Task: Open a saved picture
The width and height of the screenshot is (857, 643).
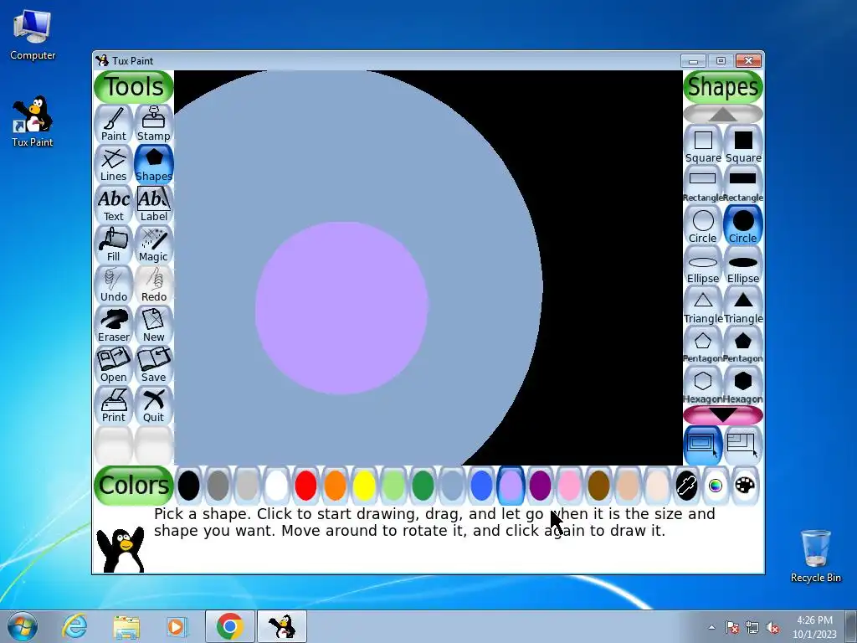Action: 114,365
